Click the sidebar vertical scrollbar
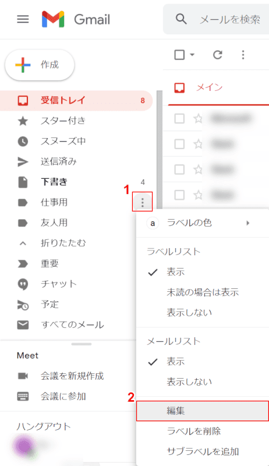This screenshot has height=466, width=269. [x=160, y=150]
